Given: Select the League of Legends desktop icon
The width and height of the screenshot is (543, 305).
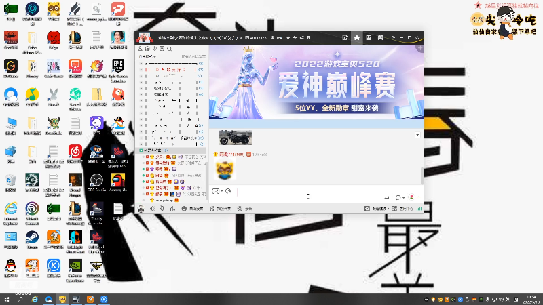Looking at the screenshot, I should [x=75, y=40].
